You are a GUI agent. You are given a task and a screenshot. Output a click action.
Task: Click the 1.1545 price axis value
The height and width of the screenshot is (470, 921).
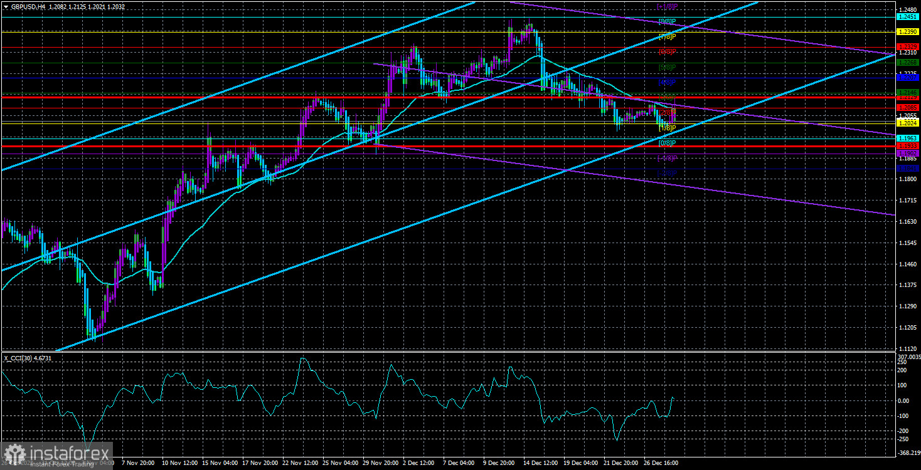pos(908,243)
